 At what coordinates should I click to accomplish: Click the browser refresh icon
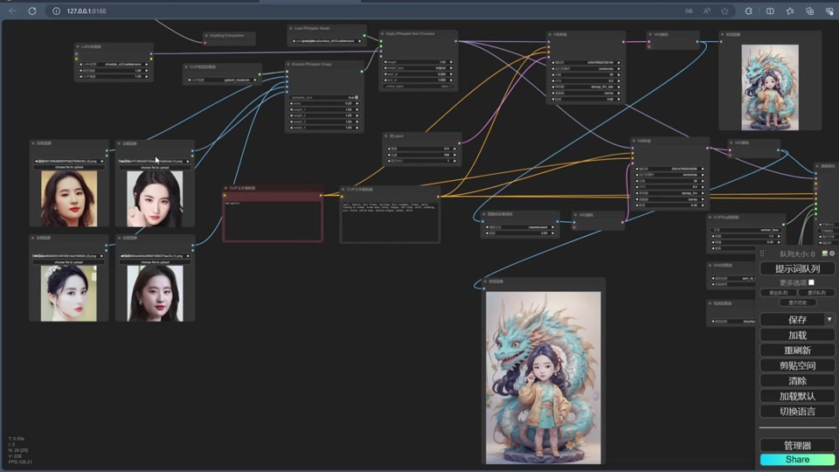32,11
